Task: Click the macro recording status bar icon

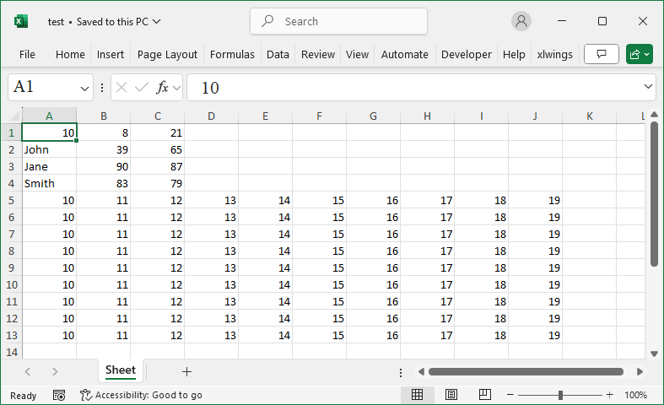Action: point(59,395)
